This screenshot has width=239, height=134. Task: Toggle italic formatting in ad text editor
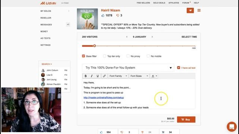coord(91,76)
